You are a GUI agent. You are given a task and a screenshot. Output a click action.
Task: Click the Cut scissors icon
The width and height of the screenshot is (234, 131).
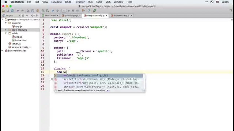(28, 11)
